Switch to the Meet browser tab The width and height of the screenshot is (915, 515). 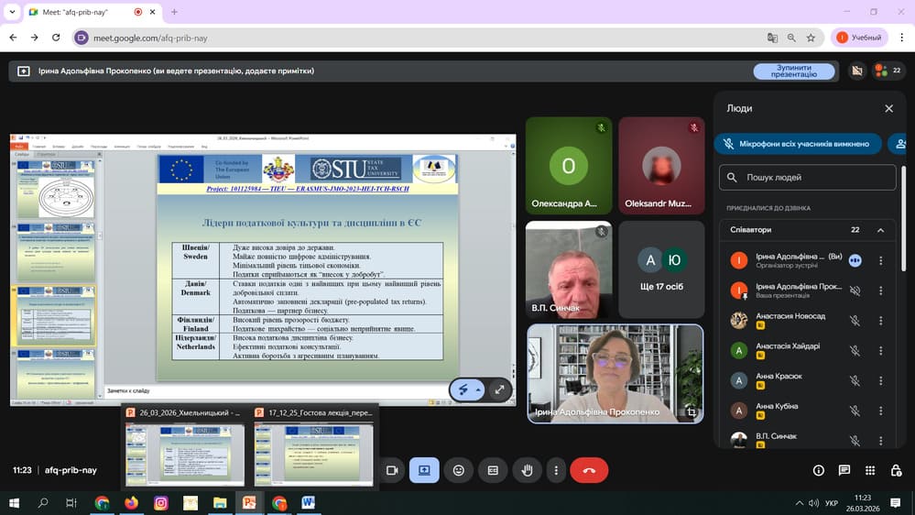click(78, 12)
